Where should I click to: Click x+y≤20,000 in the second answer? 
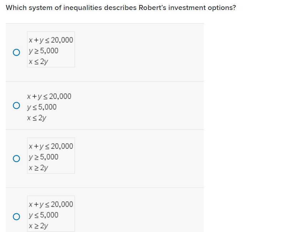[49, 96]
